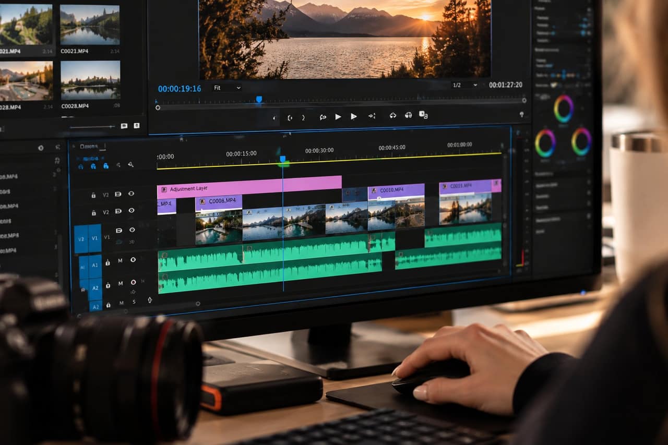Click the Mark In bracket icon
Screen dimensions: 668x445
pos(290,118)
